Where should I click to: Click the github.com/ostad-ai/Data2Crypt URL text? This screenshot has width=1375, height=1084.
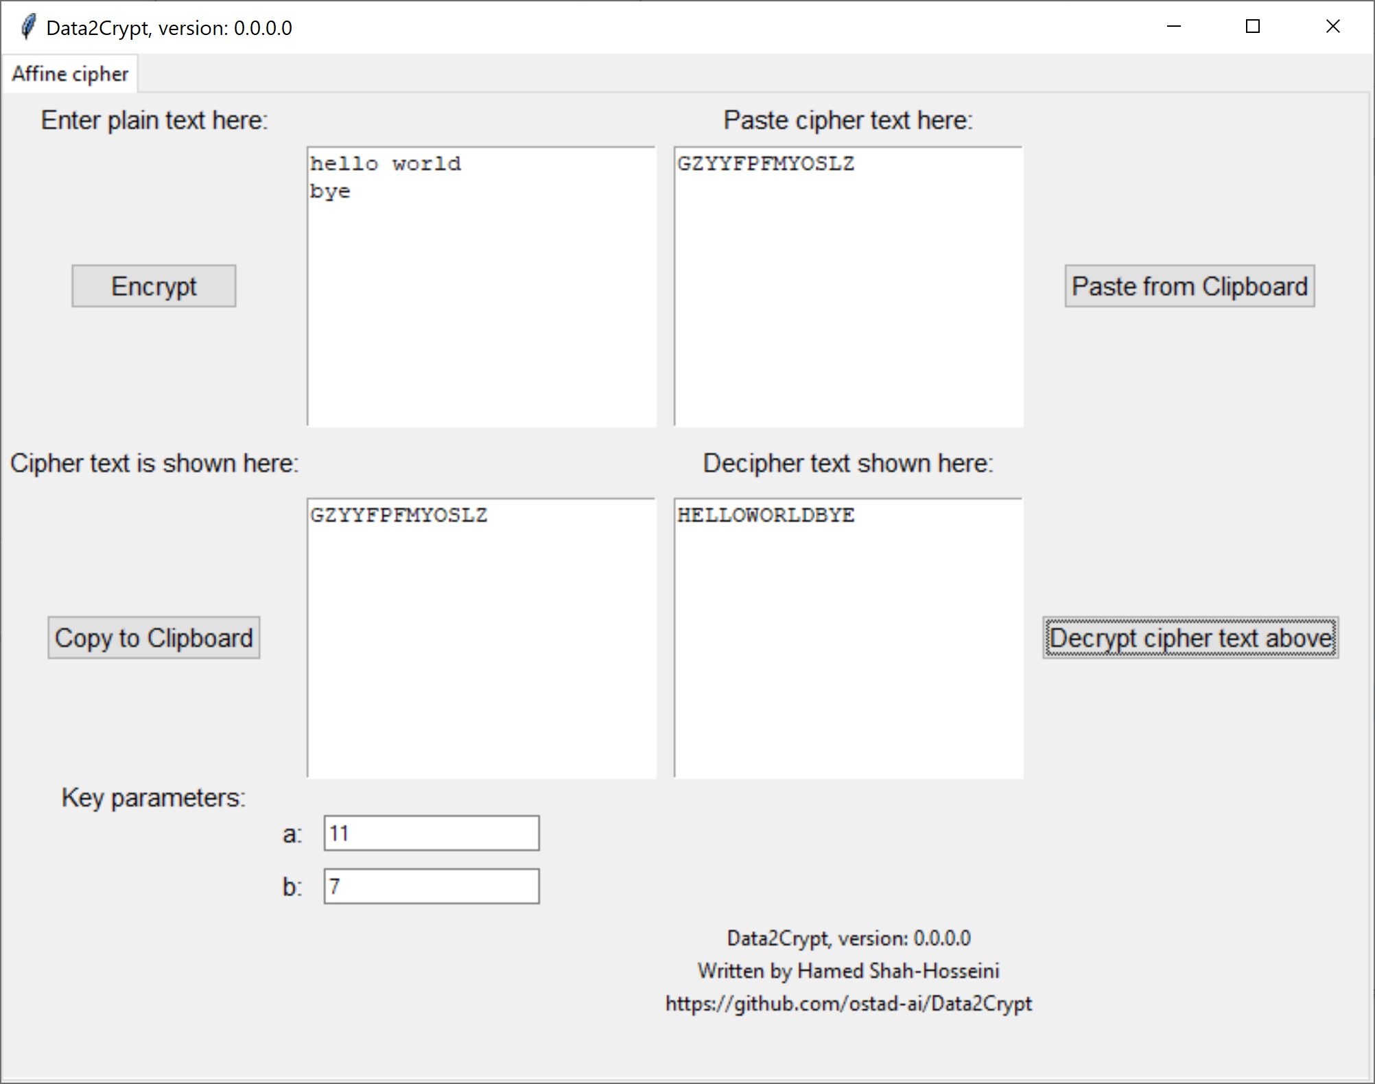click(x=848, y=1004)
